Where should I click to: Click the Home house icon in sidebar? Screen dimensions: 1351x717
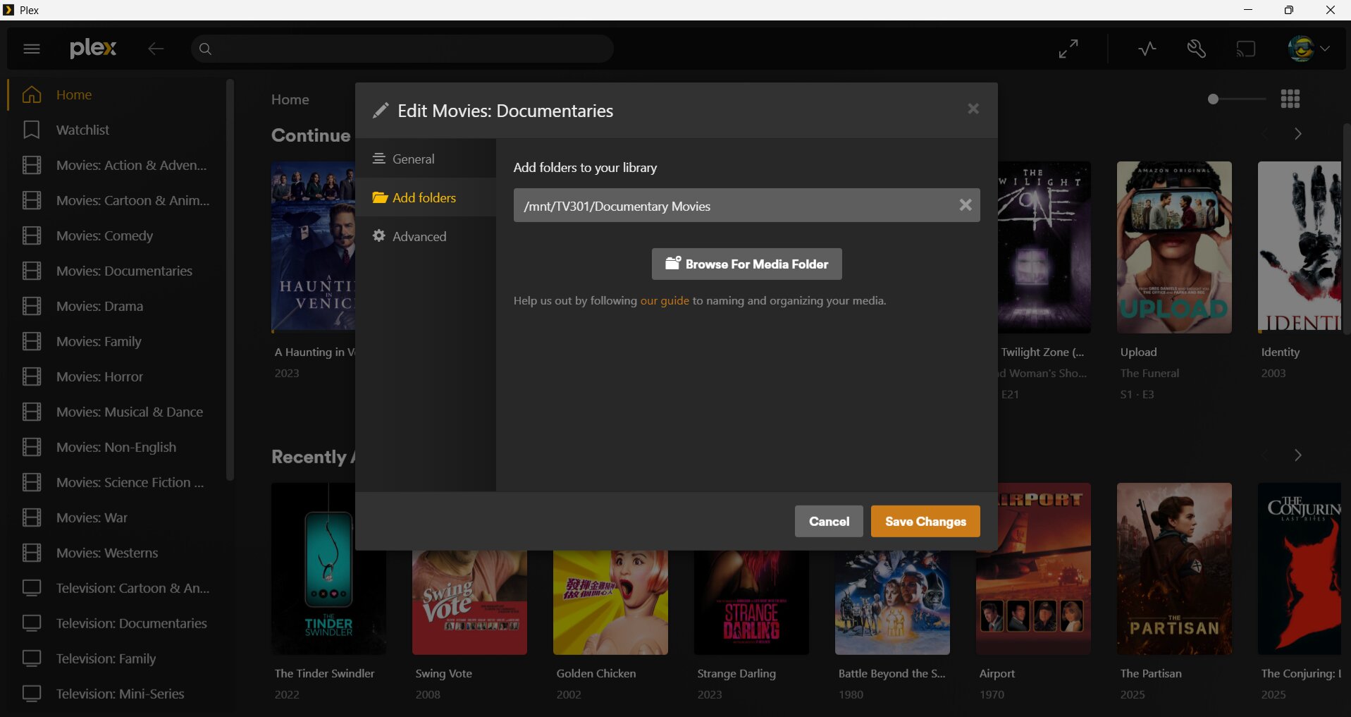coord(32,94)
